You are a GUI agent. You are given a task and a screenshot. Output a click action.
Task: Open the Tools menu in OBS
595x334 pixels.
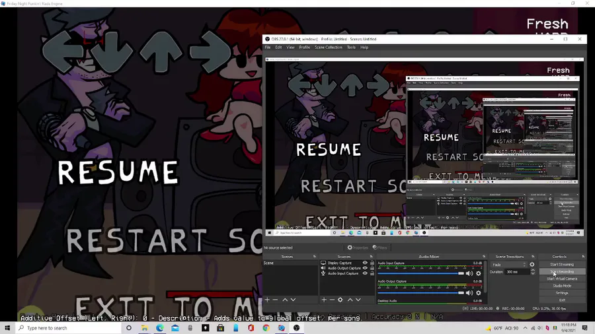351,48
